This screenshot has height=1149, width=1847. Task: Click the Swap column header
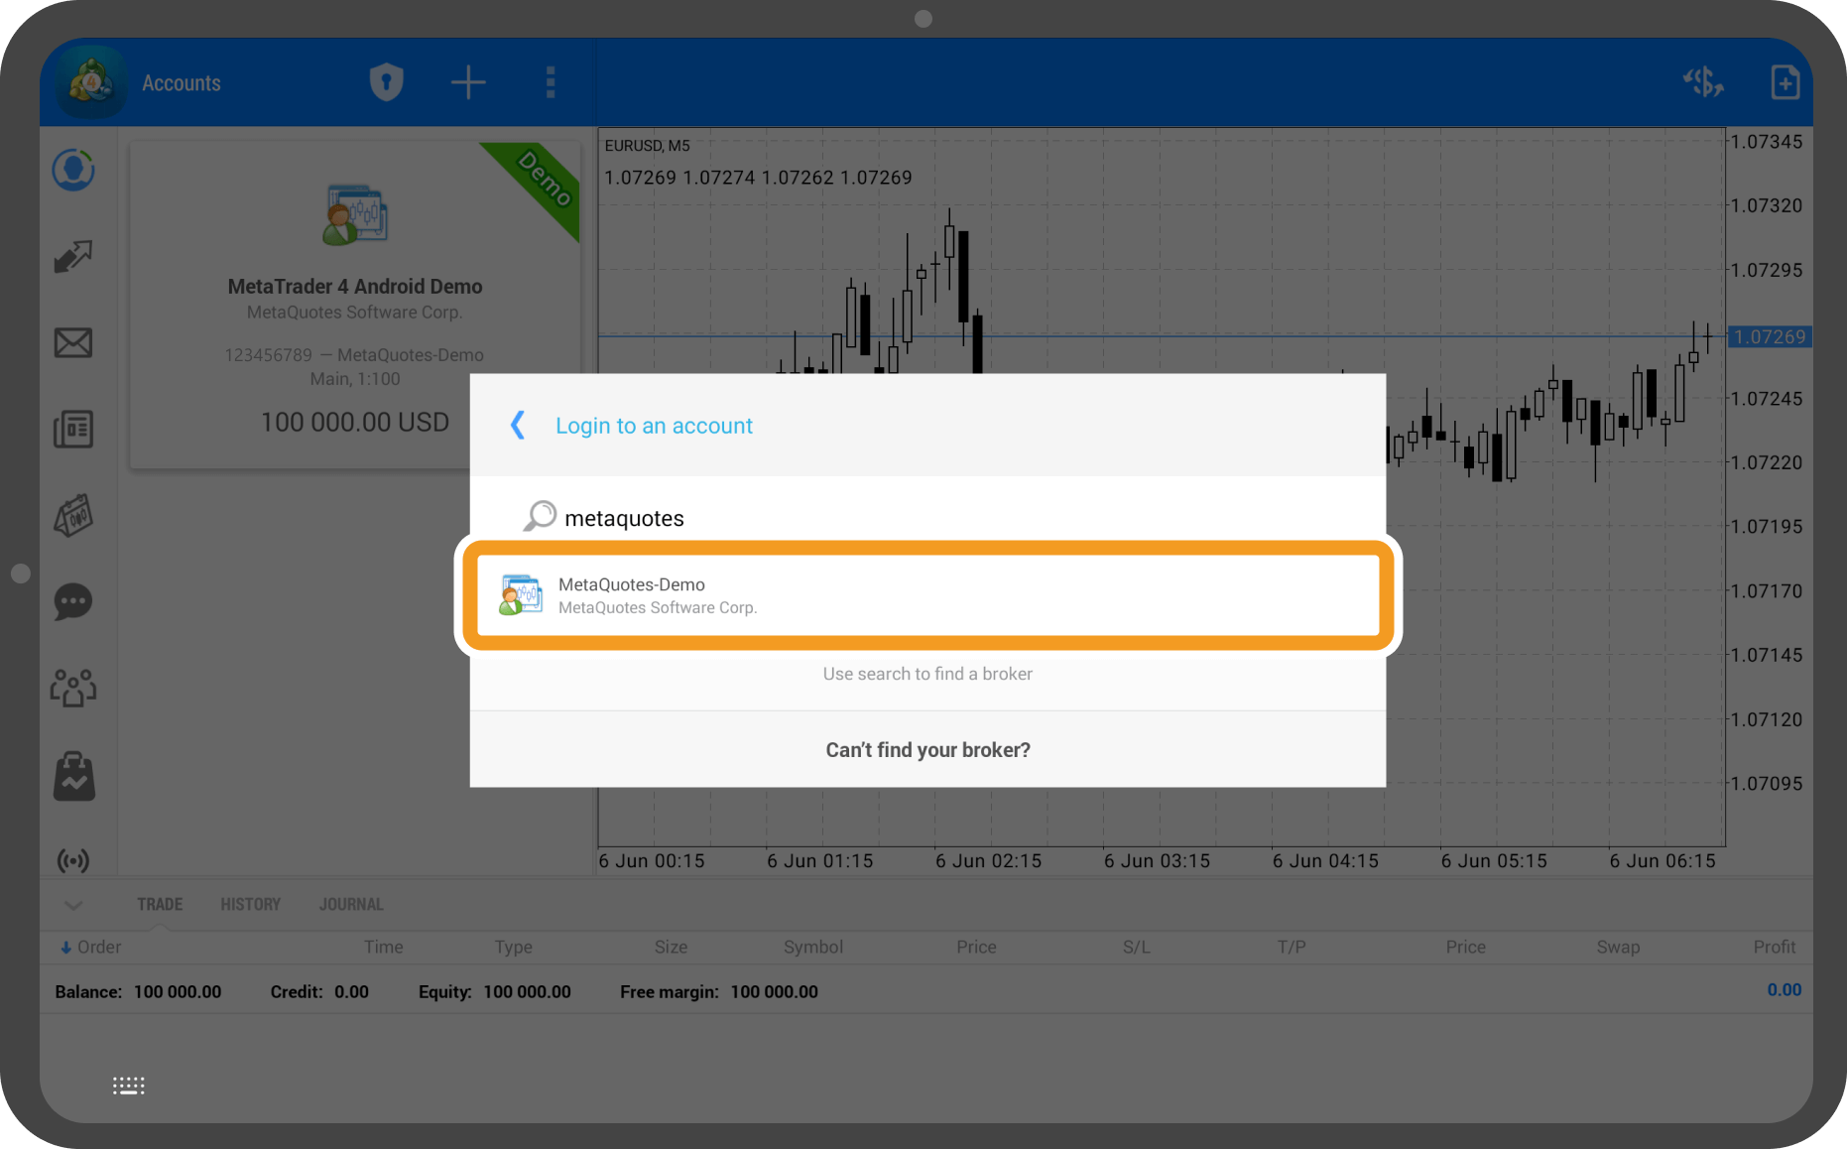coord(1618,947)
